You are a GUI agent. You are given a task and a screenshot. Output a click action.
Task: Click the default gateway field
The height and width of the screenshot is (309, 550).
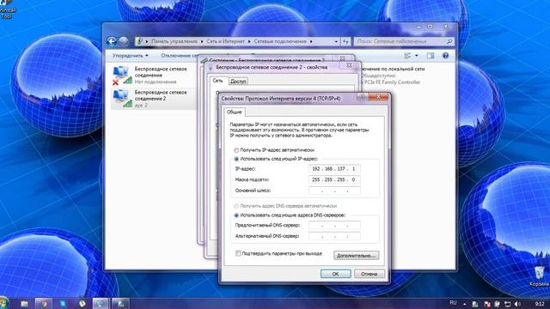click(334, 191)
